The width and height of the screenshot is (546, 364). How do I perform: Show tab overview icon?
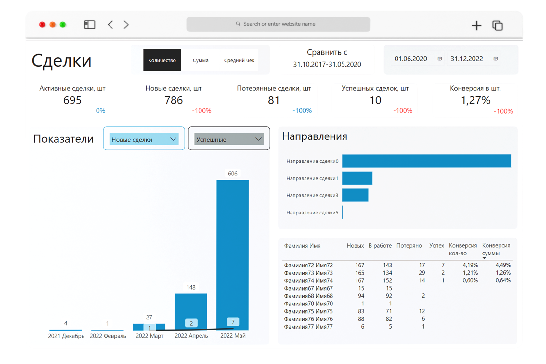pos(497,25)
